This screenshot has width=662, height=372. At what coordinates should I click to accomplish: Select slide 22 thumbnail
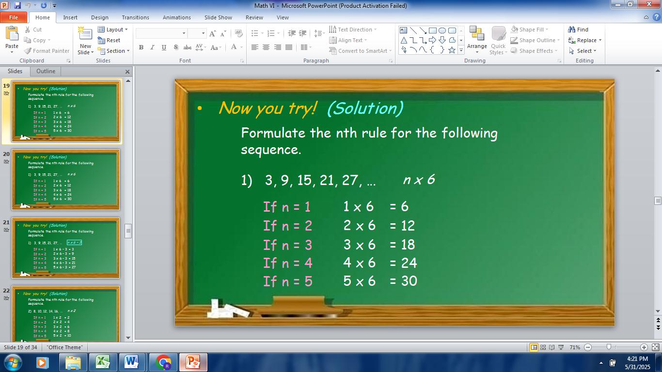pos(65,313)
